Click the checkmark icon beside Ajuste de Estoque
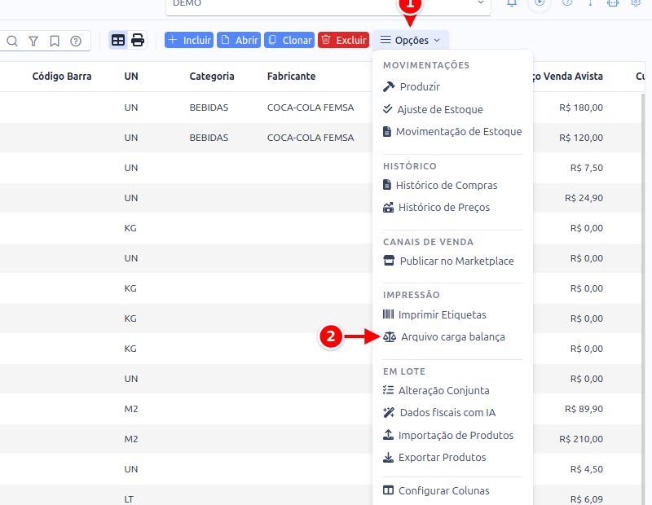This screenshot has height=505, width=652. point(388,109)
